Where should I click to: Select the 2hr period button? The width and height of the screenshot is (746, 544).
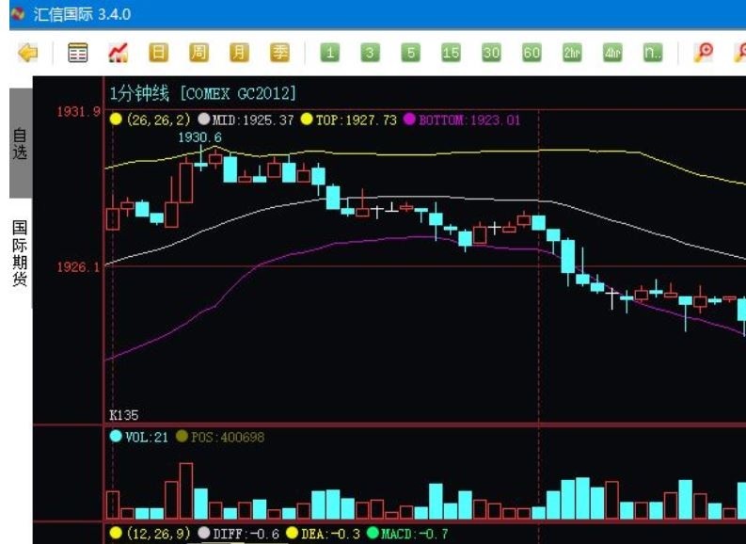(572, 53)
